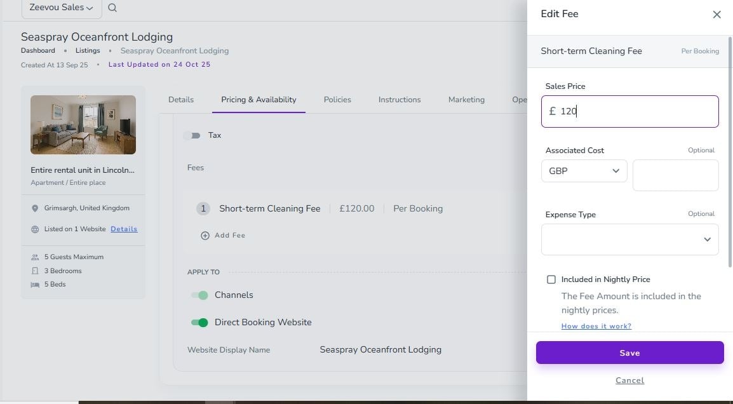Click the beds icon

point(35,285)
